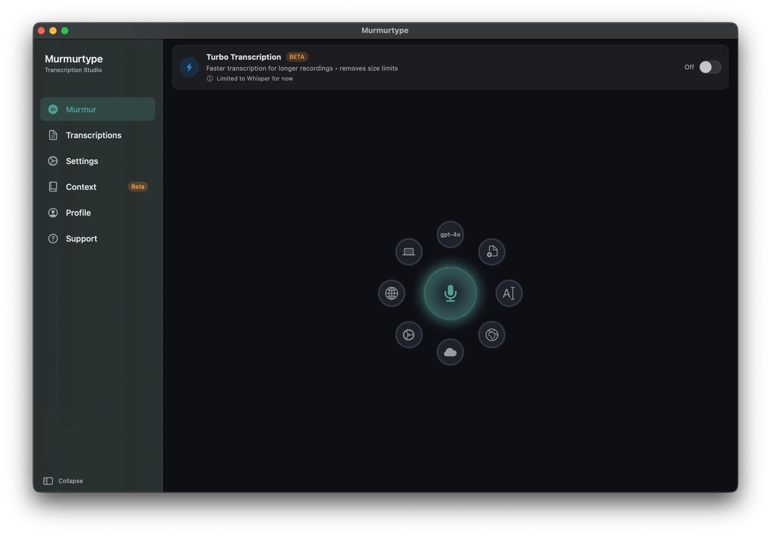Maximize the Murmurtype window with green button
The width and height of the screenshot is (771, 536).
[x=65, y=31]
